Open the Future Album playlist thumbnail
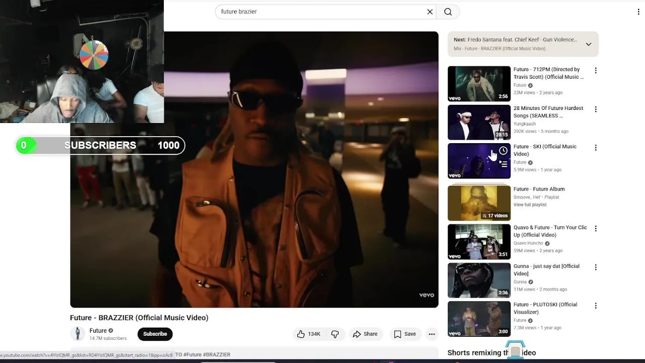The image size is (645, 363). (479, 203)
